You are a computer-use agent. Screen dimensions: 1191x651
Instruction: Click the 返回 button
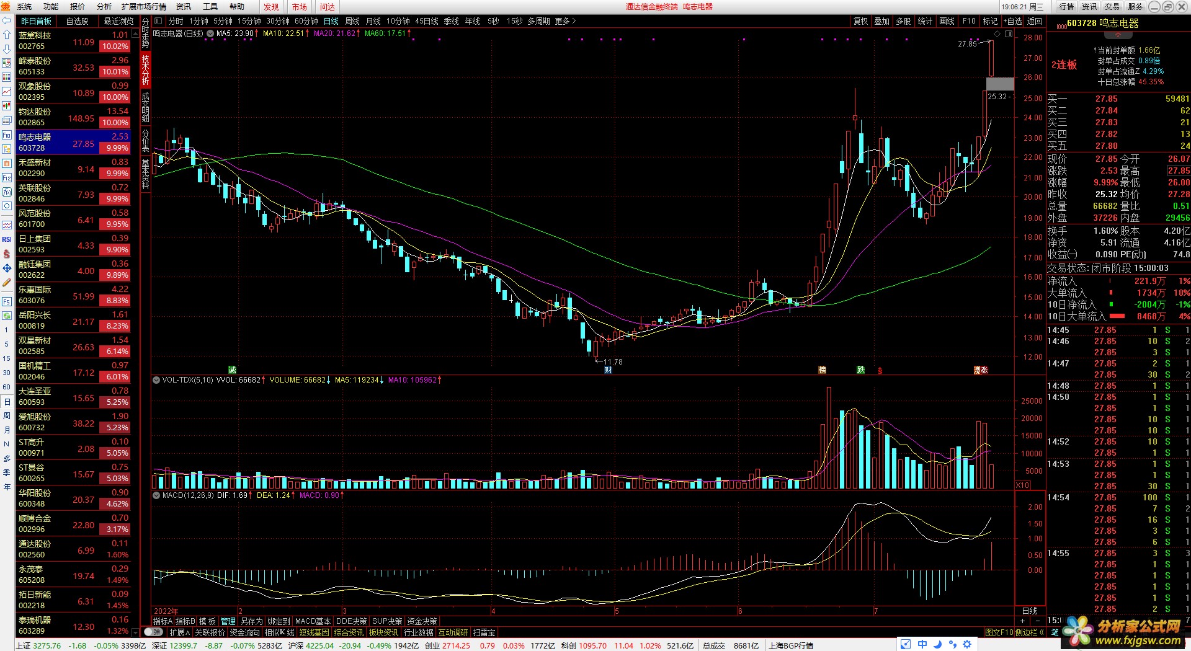pos(1035,21)
